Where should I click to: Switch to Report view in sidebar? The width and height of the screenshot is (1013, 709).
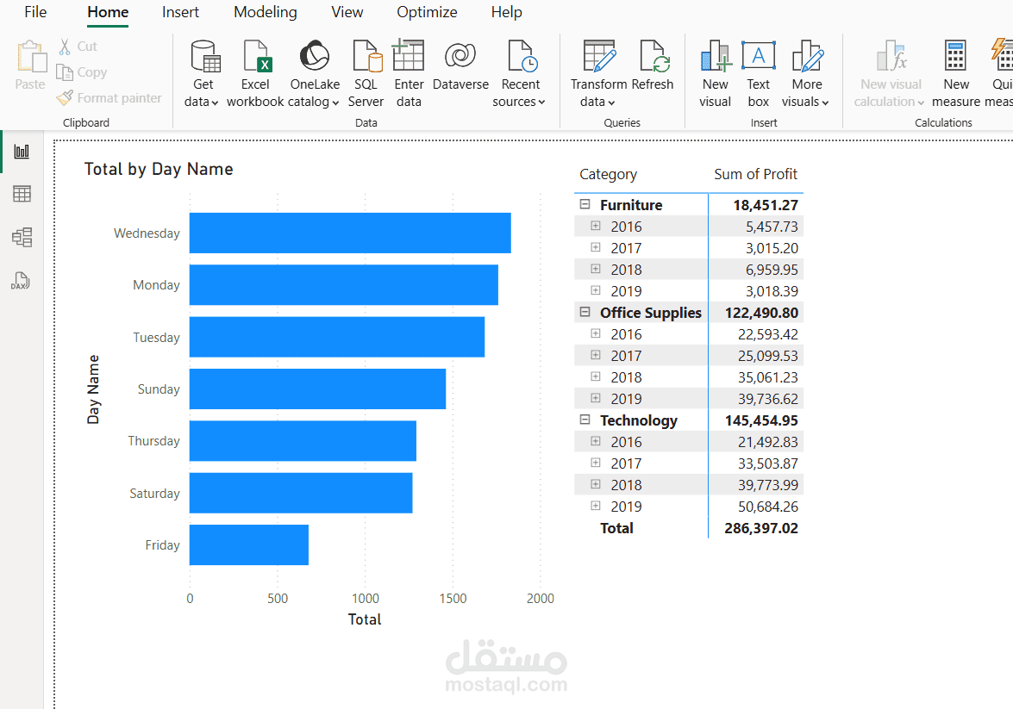point(22,151)
